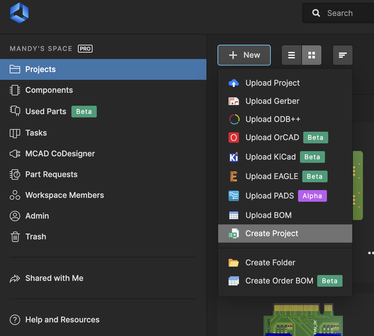Click in the Search field
The height and width of the screenshot is (336, 374).
click(344, 13)
